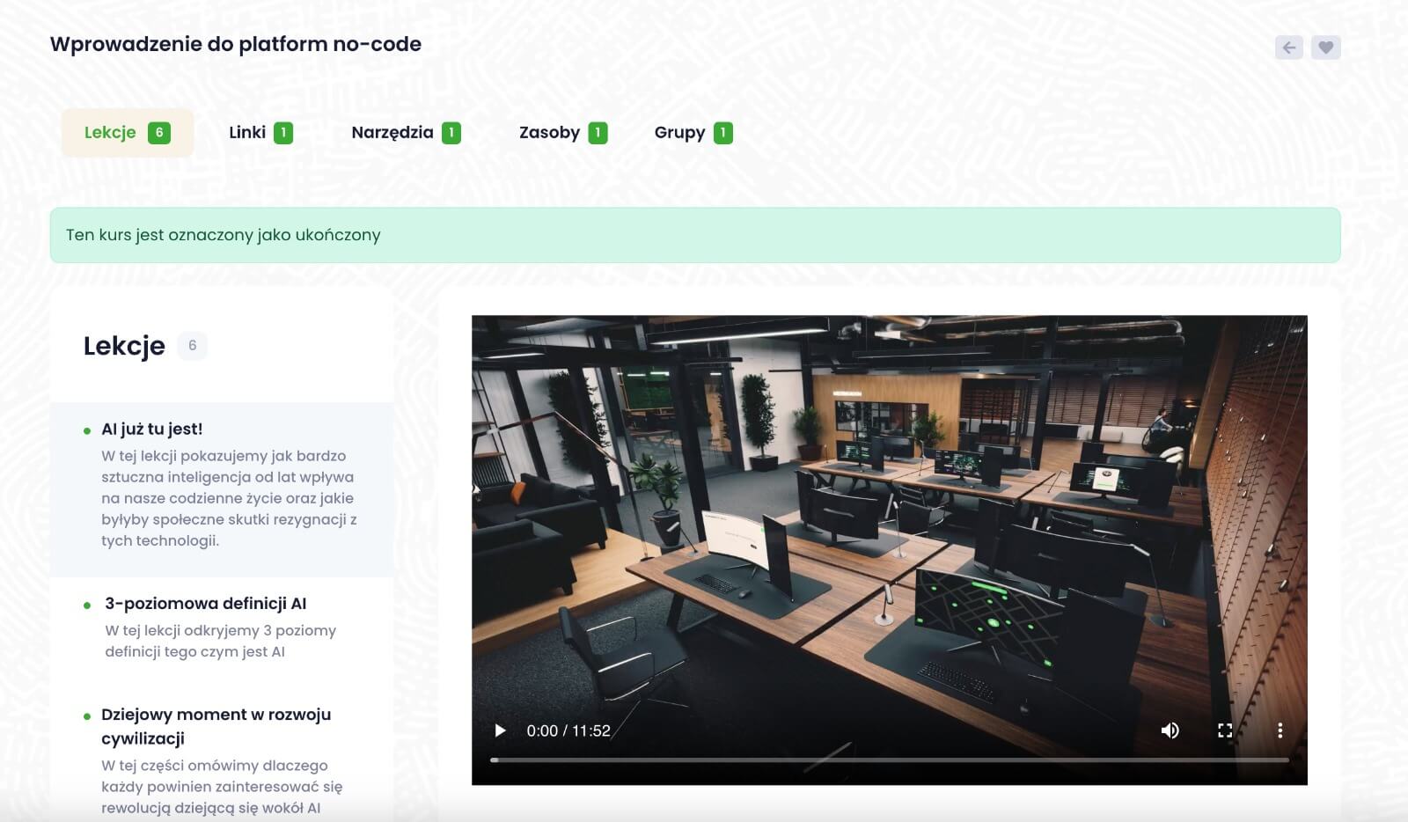The image size is (1408, 822).
Task: Add course to favorites with heart icon
Action: pyautogui.click(x=1326, y=48)
